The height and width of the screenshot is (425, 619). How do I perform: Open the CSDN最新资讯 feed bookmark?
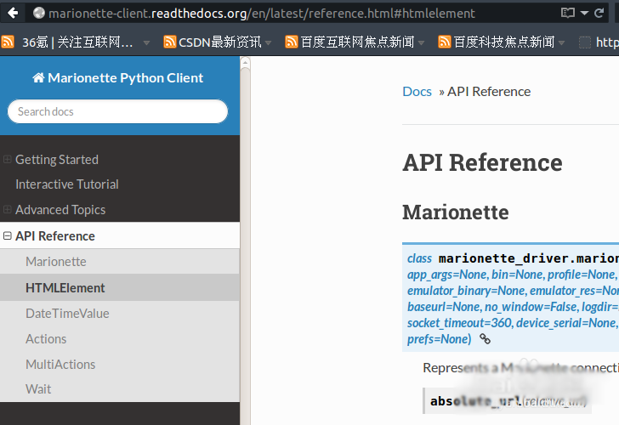tap(213, 42)
